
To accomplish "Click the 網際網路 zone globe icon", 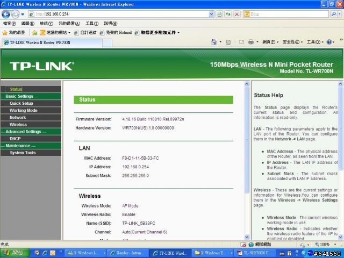I will pos(251,245).
